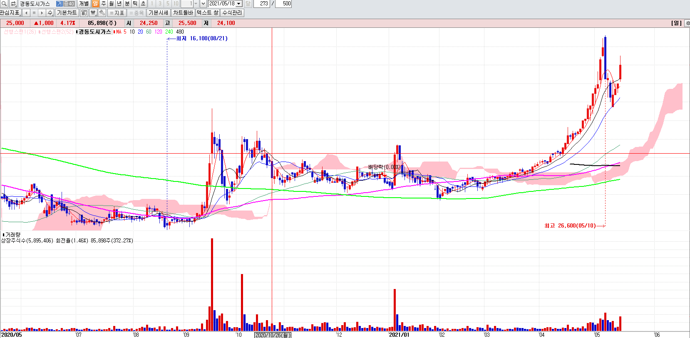Select the 선행스팬2(52) legend
The width and height of the screenshot is (690, 338).
coord(56,32)
